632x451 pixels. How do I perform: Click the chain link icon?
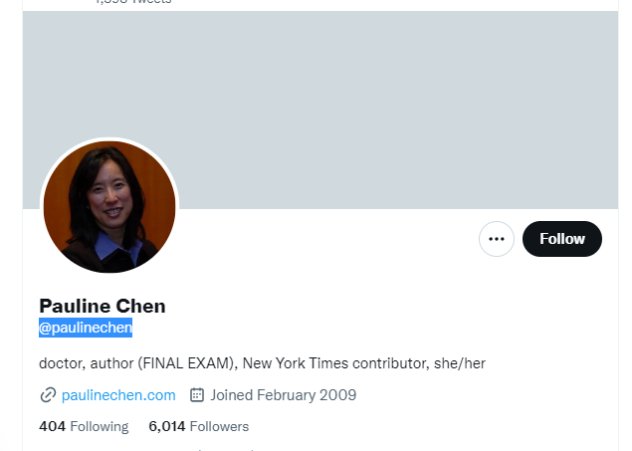point(48,395)
